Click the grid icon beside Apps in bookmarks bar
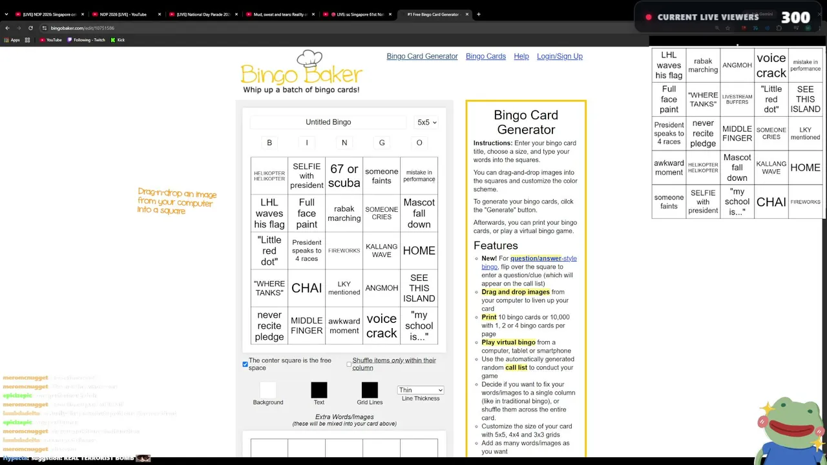 point(27,40)
